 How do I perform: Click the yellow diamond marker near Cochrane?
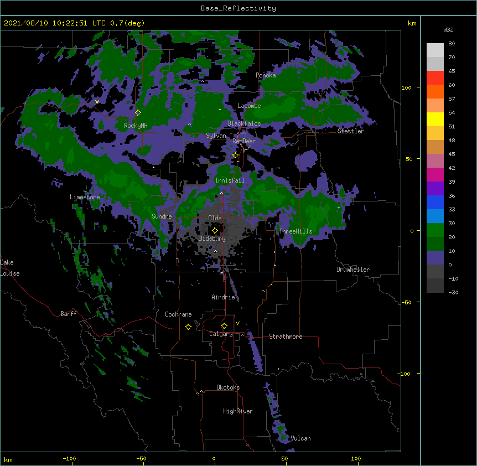tap(188, 327)
